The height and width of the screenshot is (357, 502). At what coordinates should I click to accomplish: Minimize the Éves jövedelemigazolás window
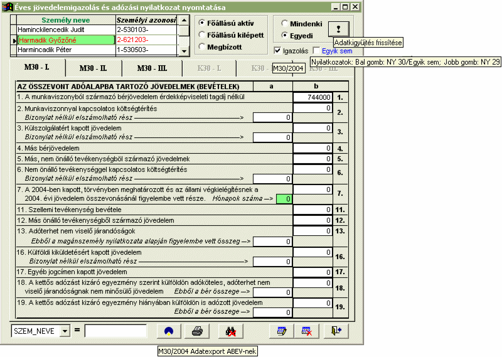336,7
